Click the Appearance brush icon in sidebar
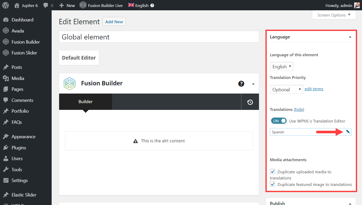The width and height of the screenshot is (362, 205). coord(6,137)
